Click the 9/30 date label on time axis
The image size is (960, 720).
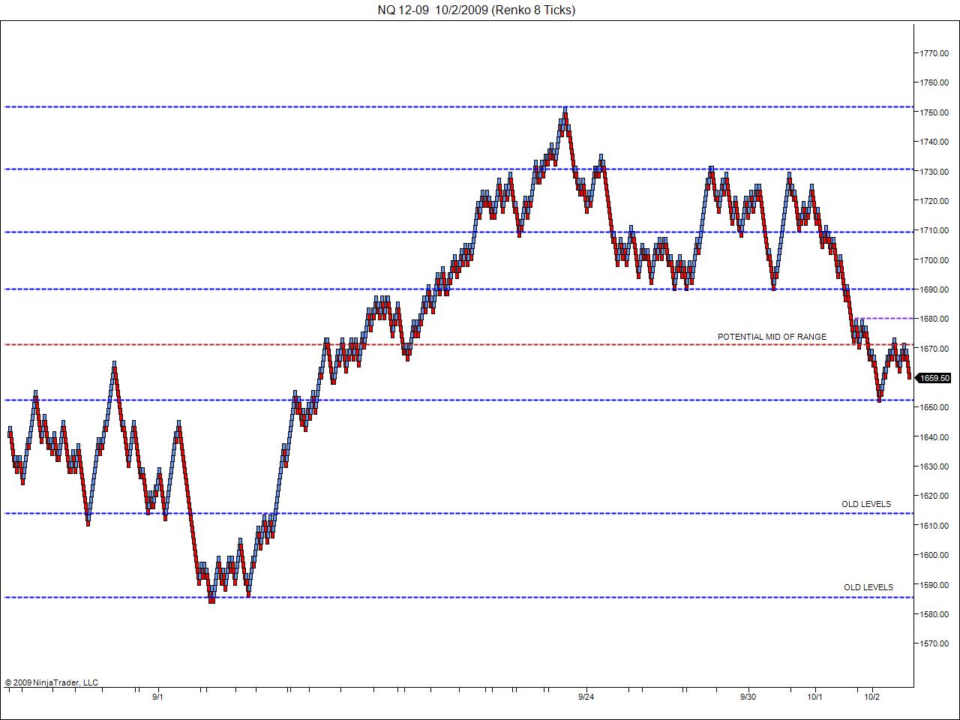[x=748, y=697]
